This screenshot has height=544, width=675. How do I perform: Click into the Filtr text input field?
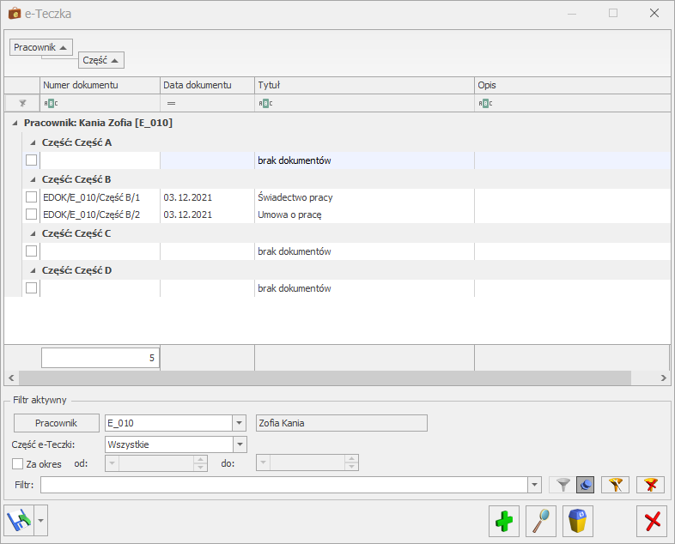284,485
